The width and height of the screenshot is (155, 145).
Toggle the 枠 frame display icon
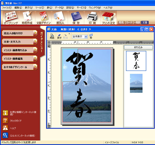coord(91,36)
